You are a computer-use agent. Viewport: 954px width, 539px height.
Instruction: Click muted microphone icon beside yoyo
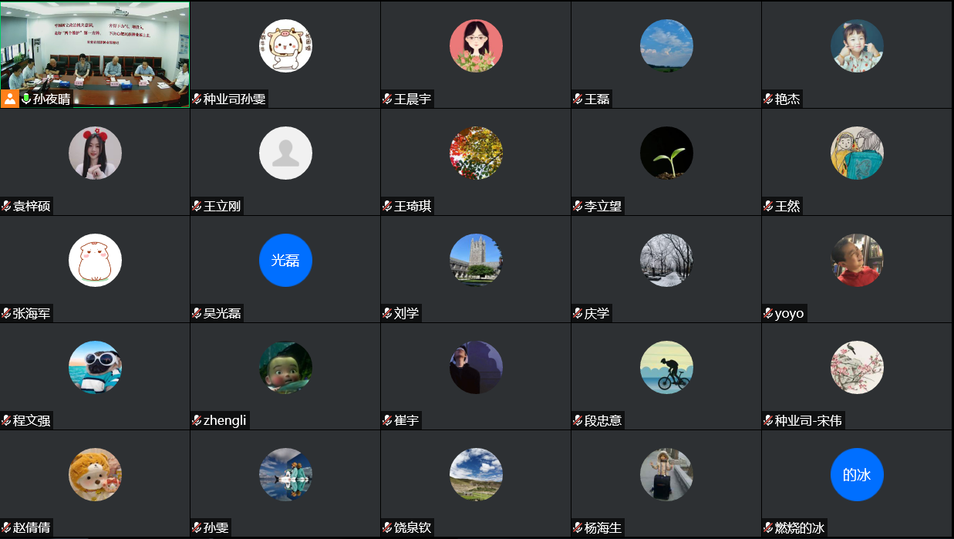coord(768,313)
